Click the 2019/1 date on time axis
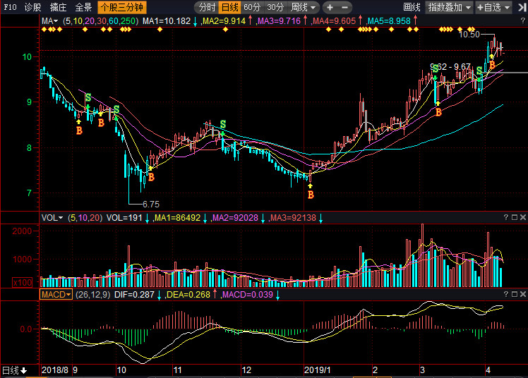Viewport: 528px width, 378px height. [x=317, y=370]
